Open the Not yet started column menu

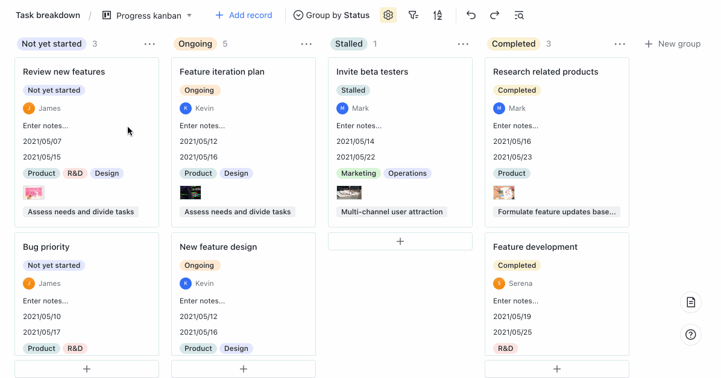pos(150,43)
